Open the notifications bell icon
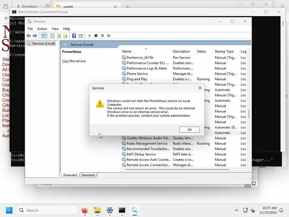The image size is (289, 217). coord(281,210)
